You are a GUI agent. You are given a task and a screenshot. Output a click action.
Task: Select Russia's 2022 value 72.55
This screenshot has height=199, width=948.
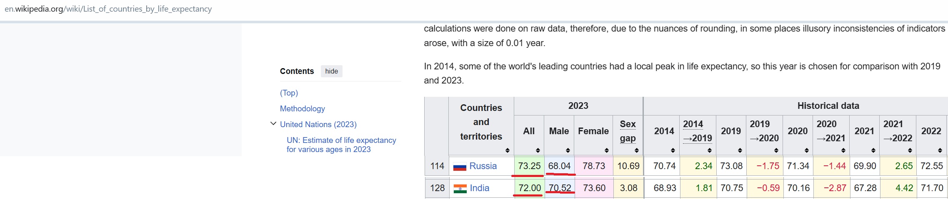pyautogui.click(x=932, y=166)
